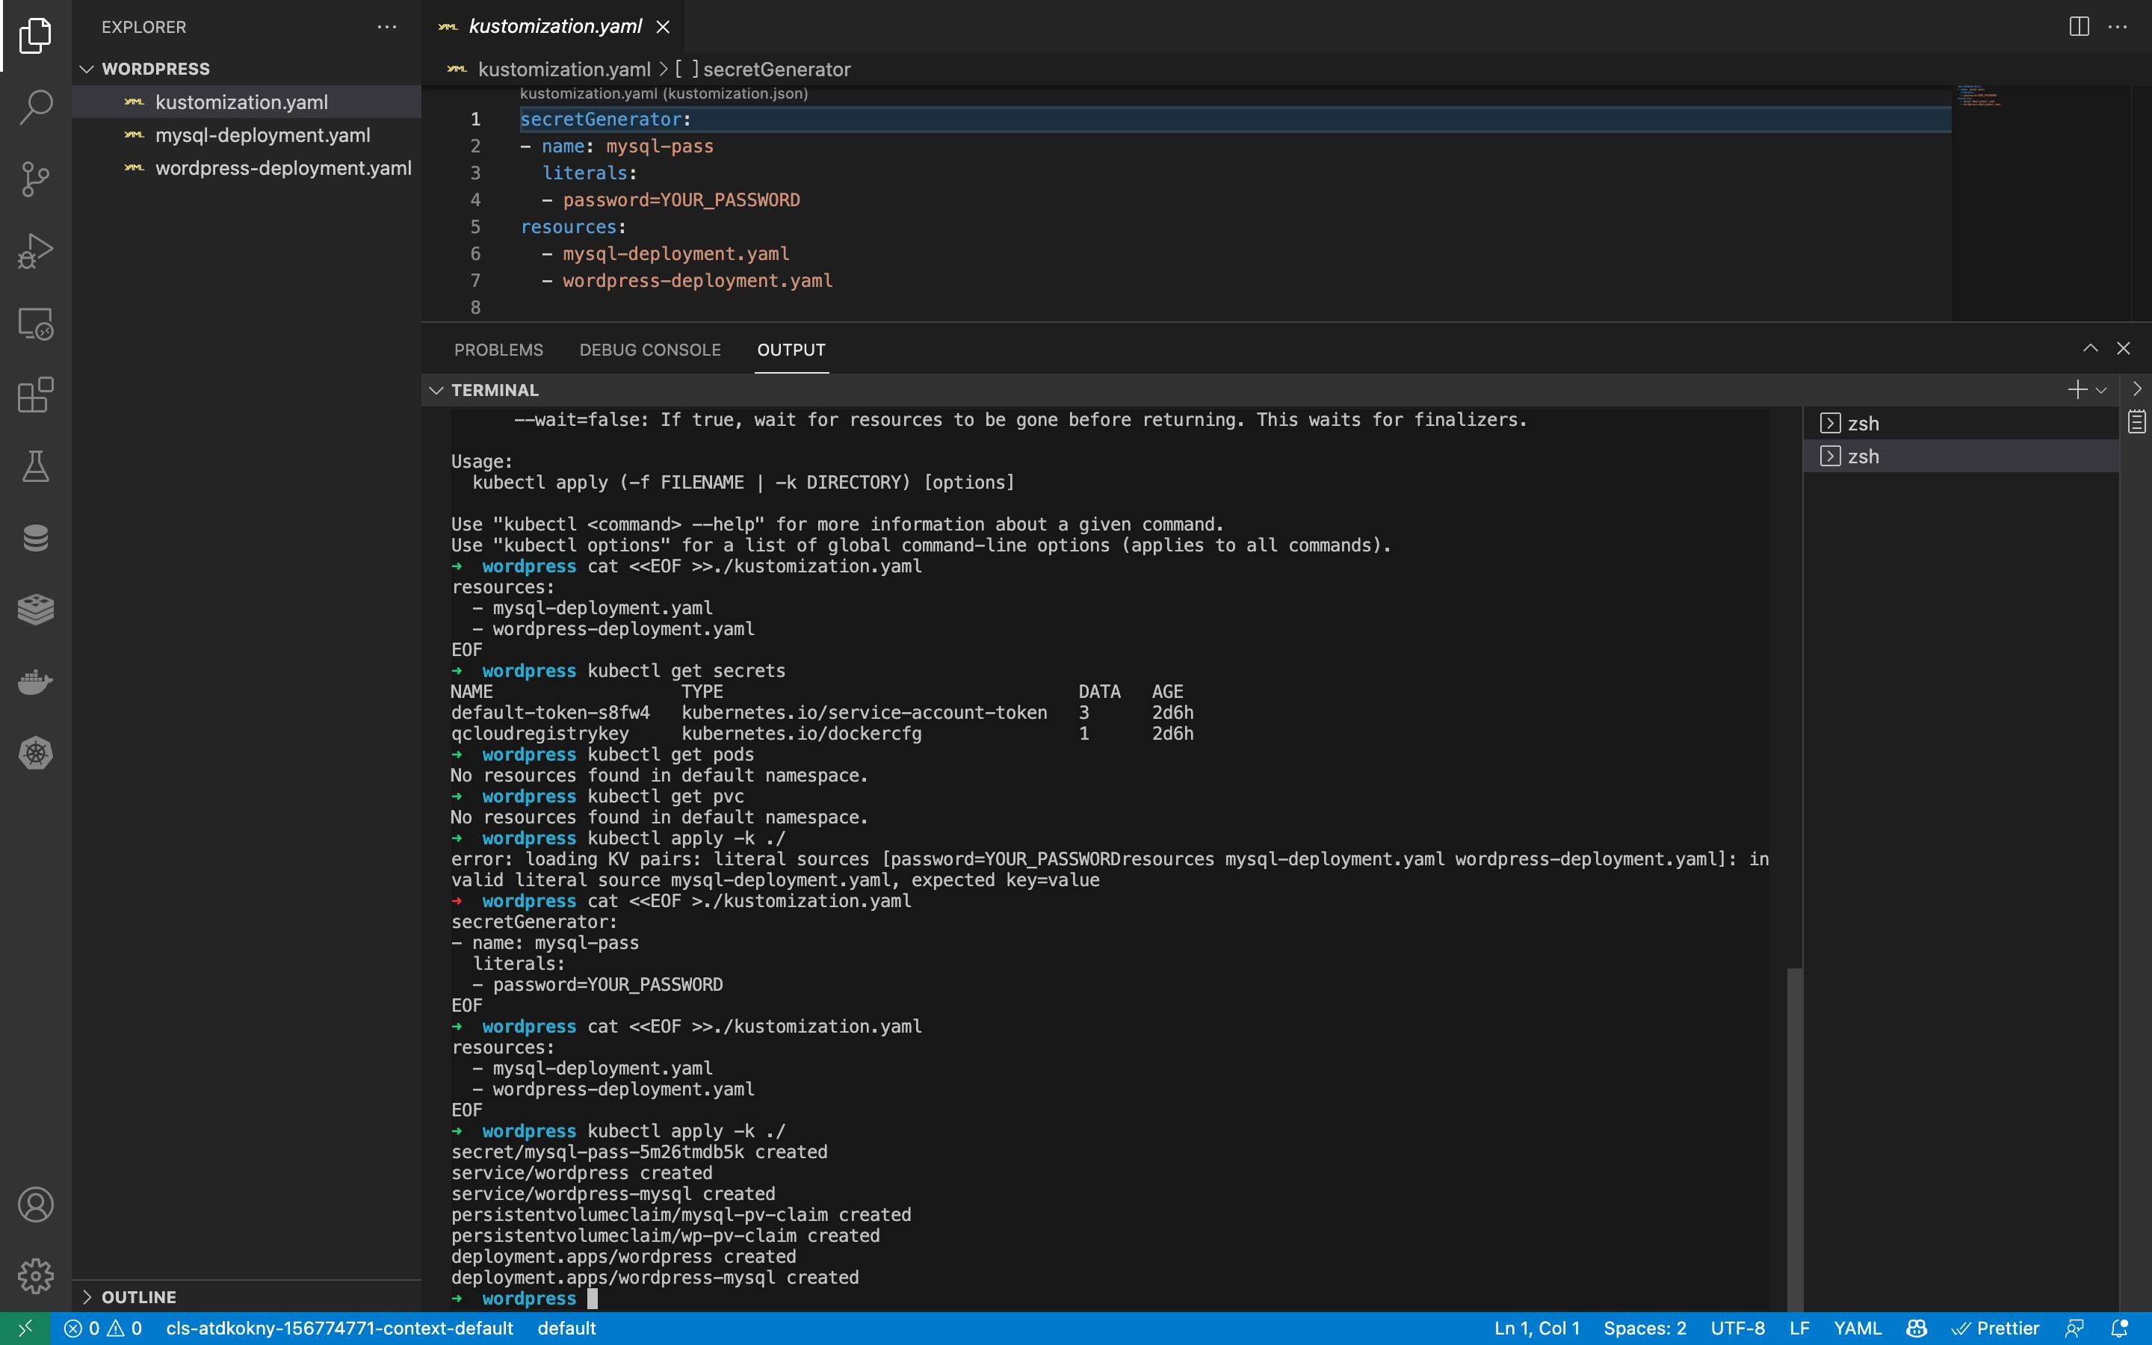Click the terminal prompt input line
This screenshot has width=2152, height=1345.
point(1110,1299)
